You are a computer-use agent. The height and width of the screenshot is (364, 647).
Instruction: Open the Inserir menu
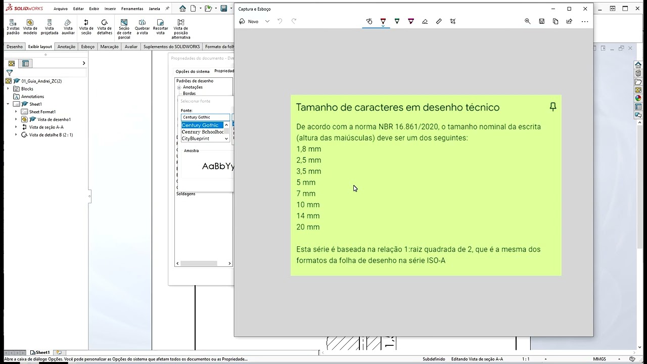(110, 9)
